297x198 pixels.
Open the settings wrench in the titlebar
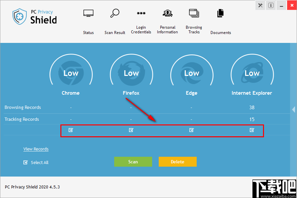click(x=260, y=5)
